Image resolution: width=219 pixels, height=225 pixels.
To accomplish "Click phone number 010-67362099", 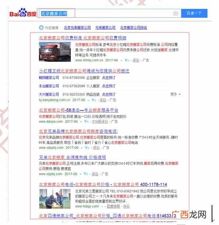I will (74, 86).
